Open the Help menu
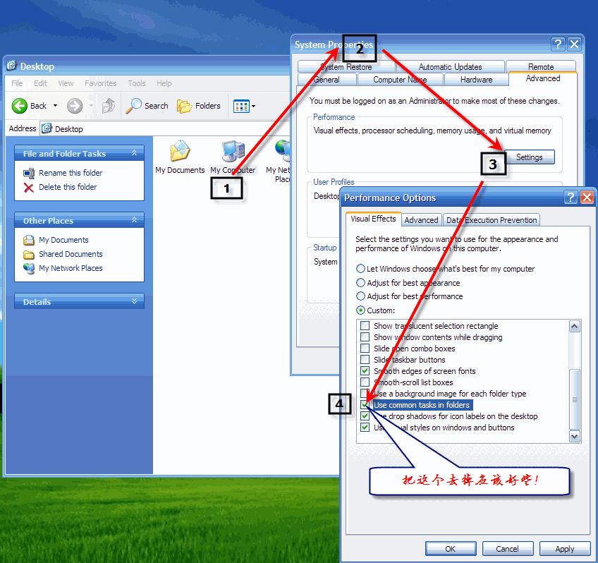598x563 pixels. pos(164,83)
